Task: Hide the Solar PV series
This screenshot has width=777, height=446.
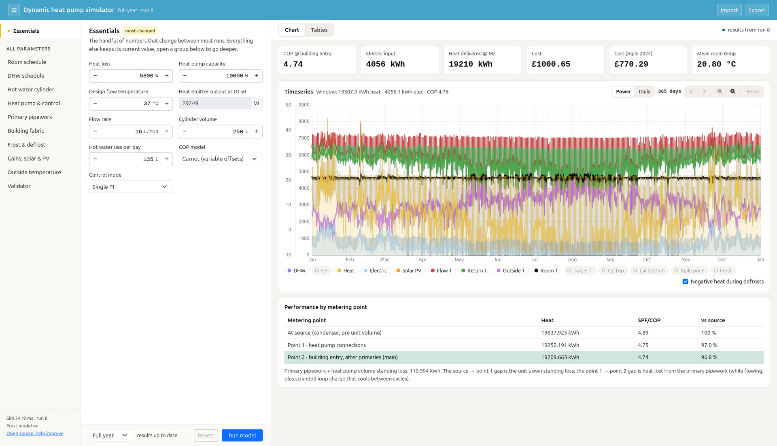Action: coord(409,271)
